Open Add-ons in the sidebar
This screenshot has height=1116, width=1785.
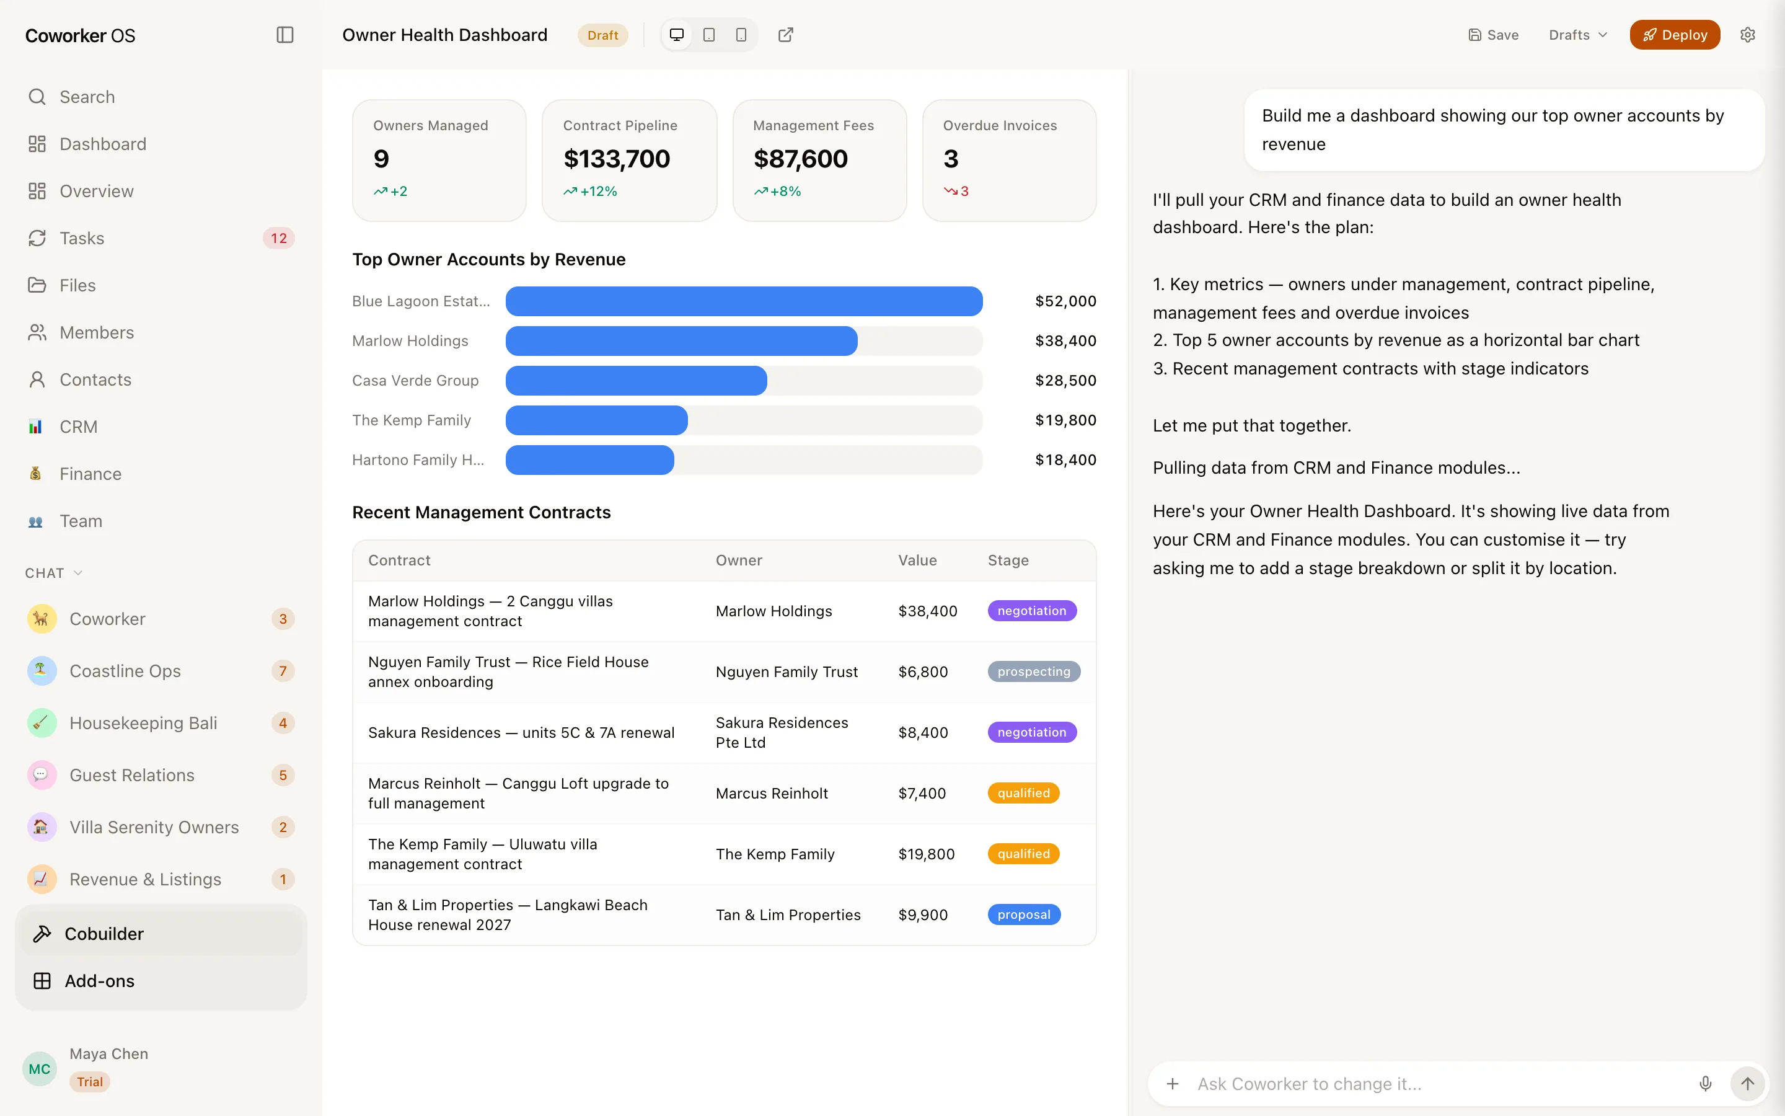tap(161, 981)
